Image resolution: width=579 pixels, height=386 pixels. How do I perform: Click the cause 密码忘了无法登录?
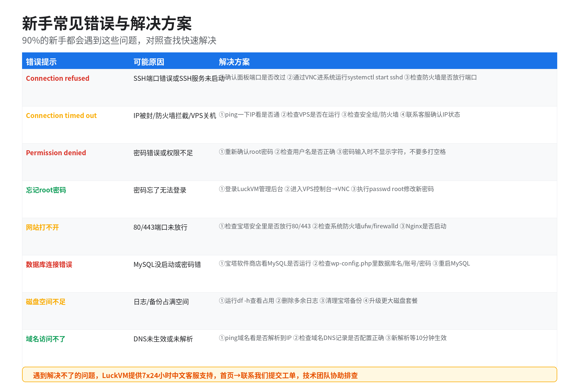tap(160, 190)
